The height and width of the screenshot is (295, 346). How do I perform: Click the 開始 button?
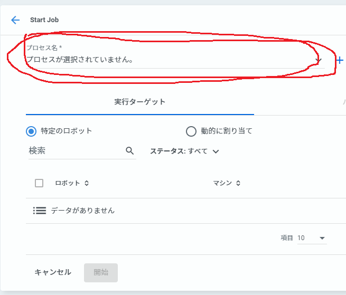pyautogui.click(x=101, y=273)
